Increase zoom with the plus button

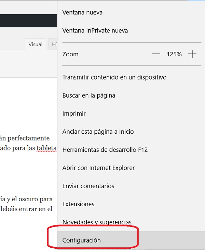[x=192, y=54]
